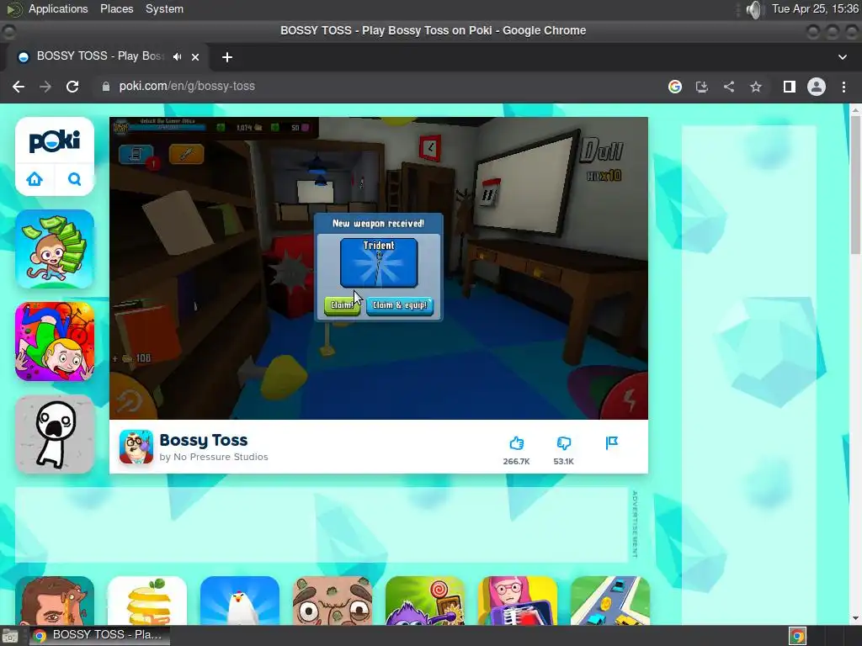The height and width of the screenshot is (646, 862).
Task: Add coins with first green plus
Action: pos(221,128)
